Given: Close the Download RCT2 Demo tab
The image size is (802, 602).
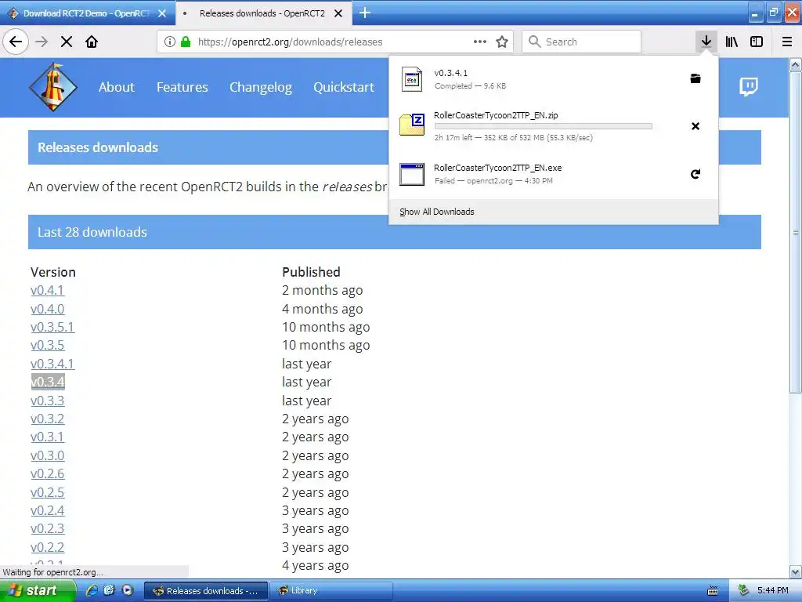Looking at the screenshot, I should click(x=162, y=13).
